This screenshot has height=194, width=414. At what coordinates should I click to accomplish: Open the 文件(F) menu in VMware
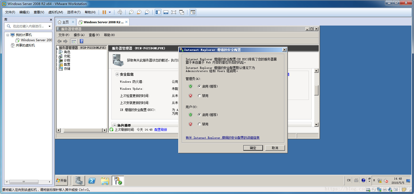(10, 12)
